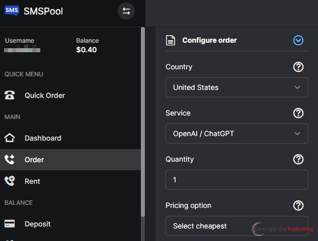Click the sidebar vertical scrollbar
Screen dimensions: 318x241
[x=143, y=120]
